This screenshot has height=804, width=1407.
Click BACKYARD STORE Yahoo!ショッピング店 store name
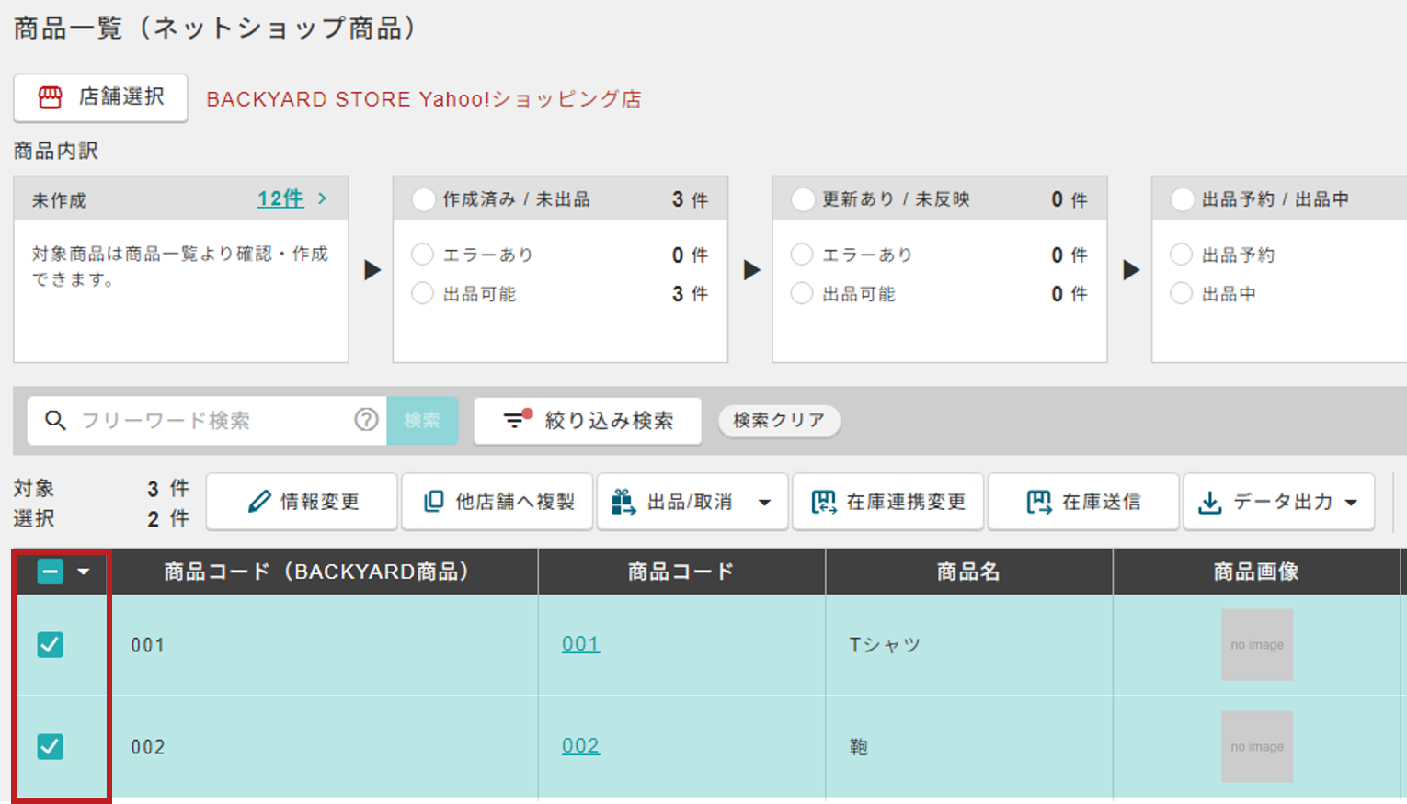tap(424, 99)
